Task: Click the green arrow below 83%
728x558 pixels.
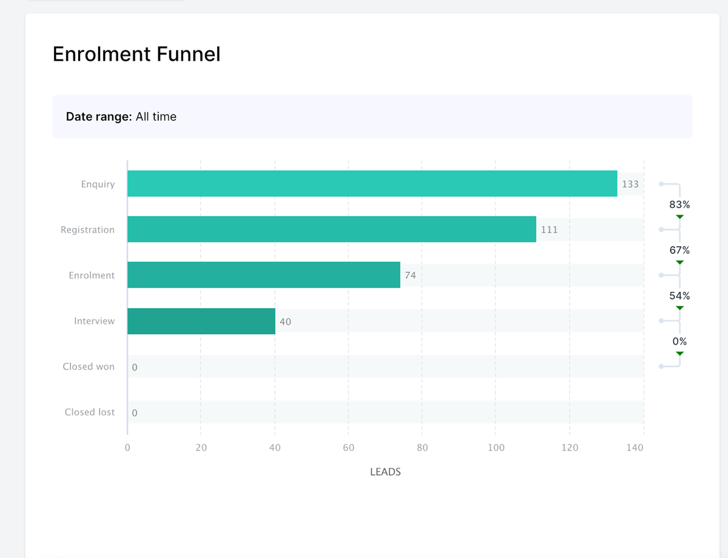Action: coord(679,217)
